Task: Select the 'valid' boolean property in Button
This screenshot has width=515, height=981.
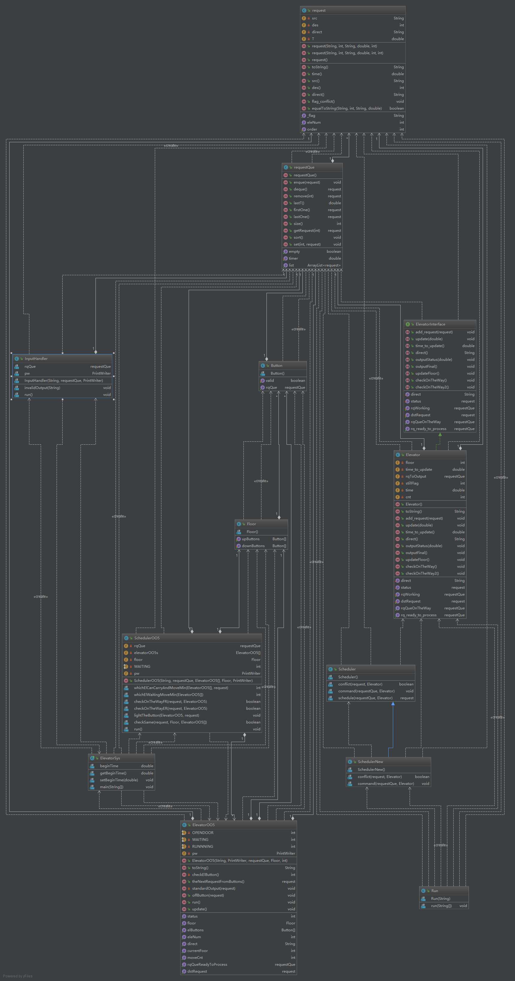Action: click(x=283, y=380)
